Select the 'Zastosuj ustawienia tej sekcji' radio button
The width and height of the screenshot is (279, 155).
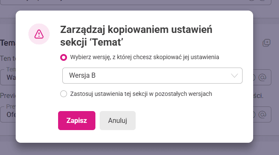[x=64, y=94]
